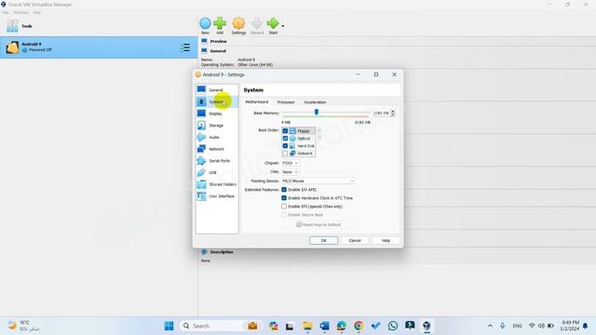Open the Chipset dropdown

pos(291,163)
